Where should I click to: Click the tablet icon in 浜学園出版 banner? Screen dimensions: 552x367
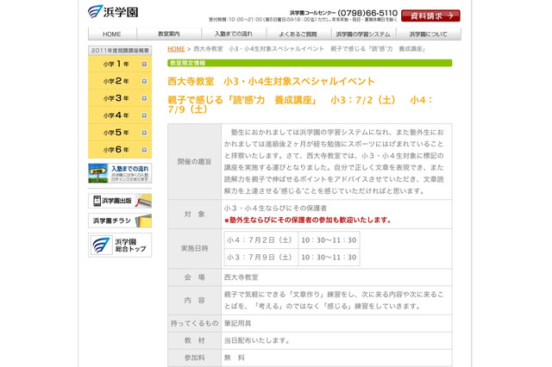97,201
